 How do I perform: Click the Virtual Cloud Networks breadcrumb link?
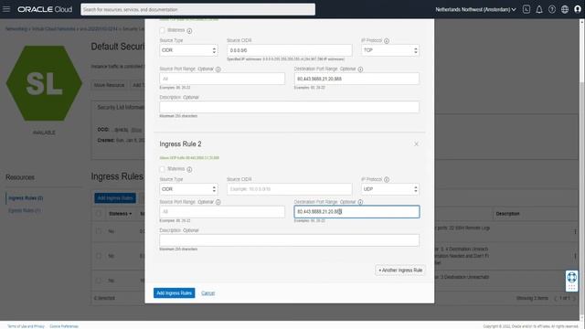[x=53, y=28]
